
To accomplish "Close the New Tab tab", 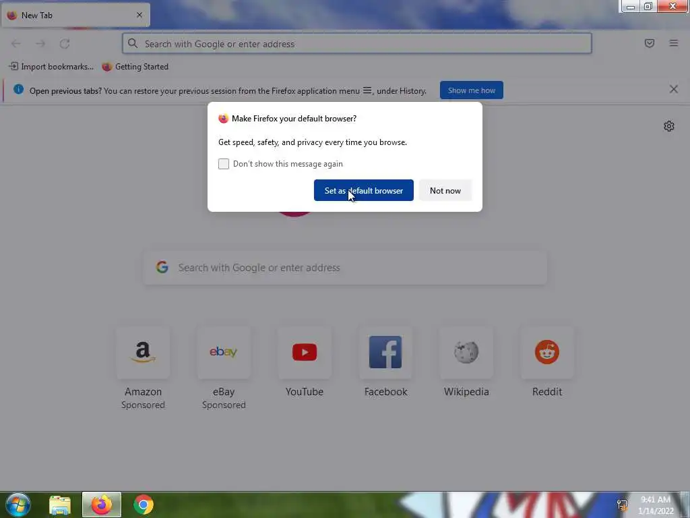I will (x=139, y=15).
